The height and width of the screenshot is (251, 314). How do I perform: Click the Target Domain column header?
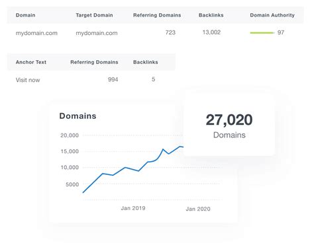[94, 15]
